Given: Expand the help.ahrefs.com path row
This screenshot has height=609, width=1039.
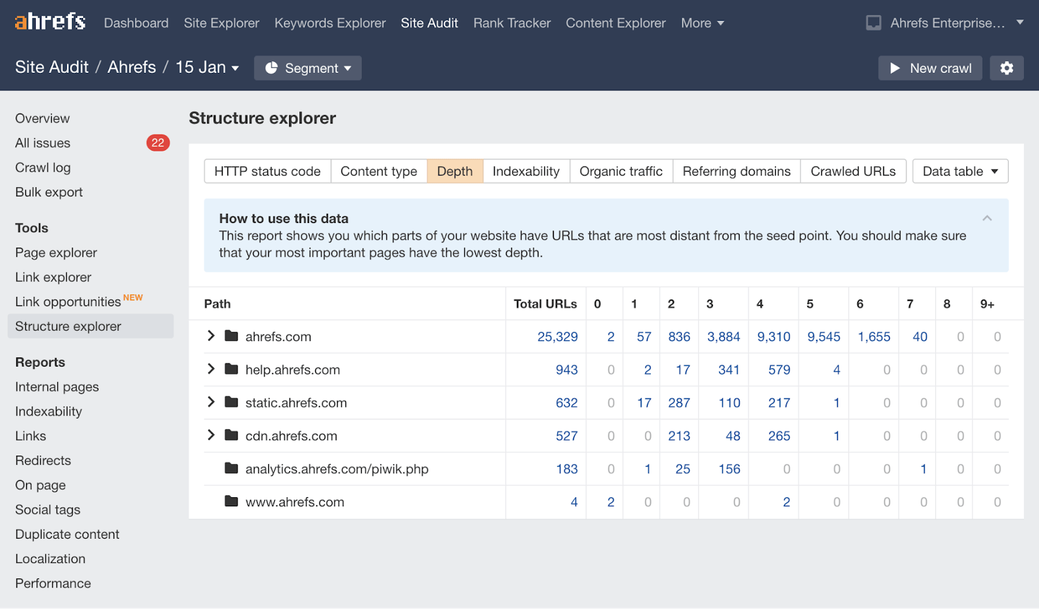Looking at the screenshot, I should pos(211,369).
